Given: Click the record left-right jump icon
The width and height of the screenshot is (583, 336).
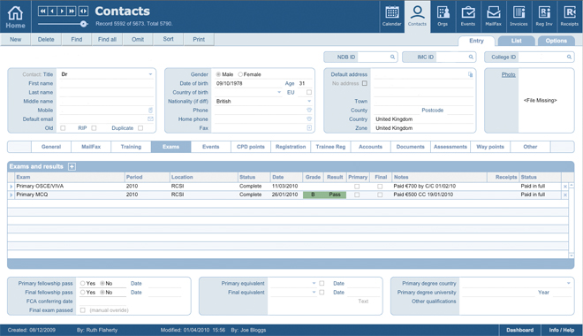Looking at the screenshot, I should click(83, 11).
